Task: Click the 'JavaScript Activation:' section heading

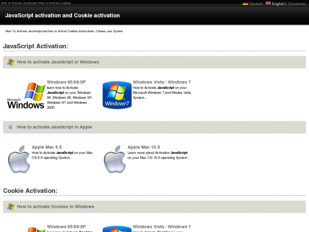Action: tap(35, 46)
